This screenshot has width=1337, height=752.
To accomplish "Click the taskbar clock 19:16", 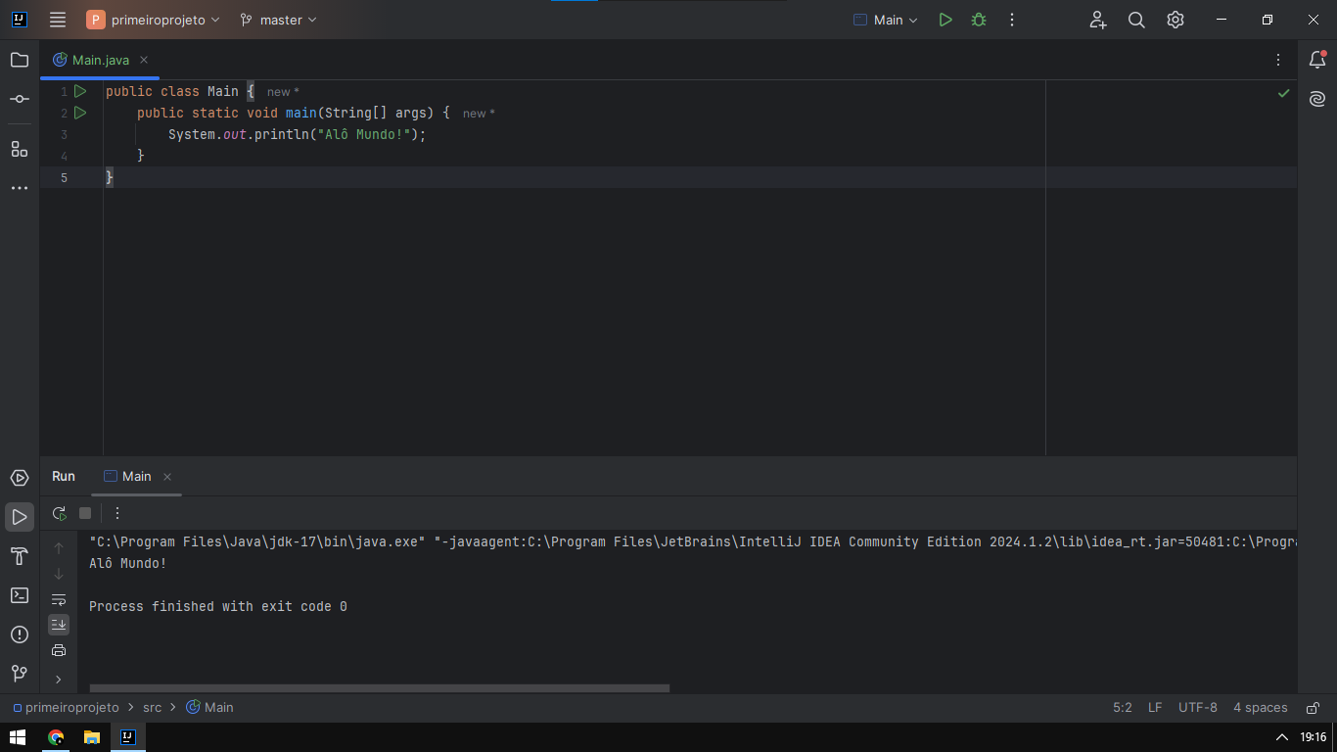I will [1313, 737].
